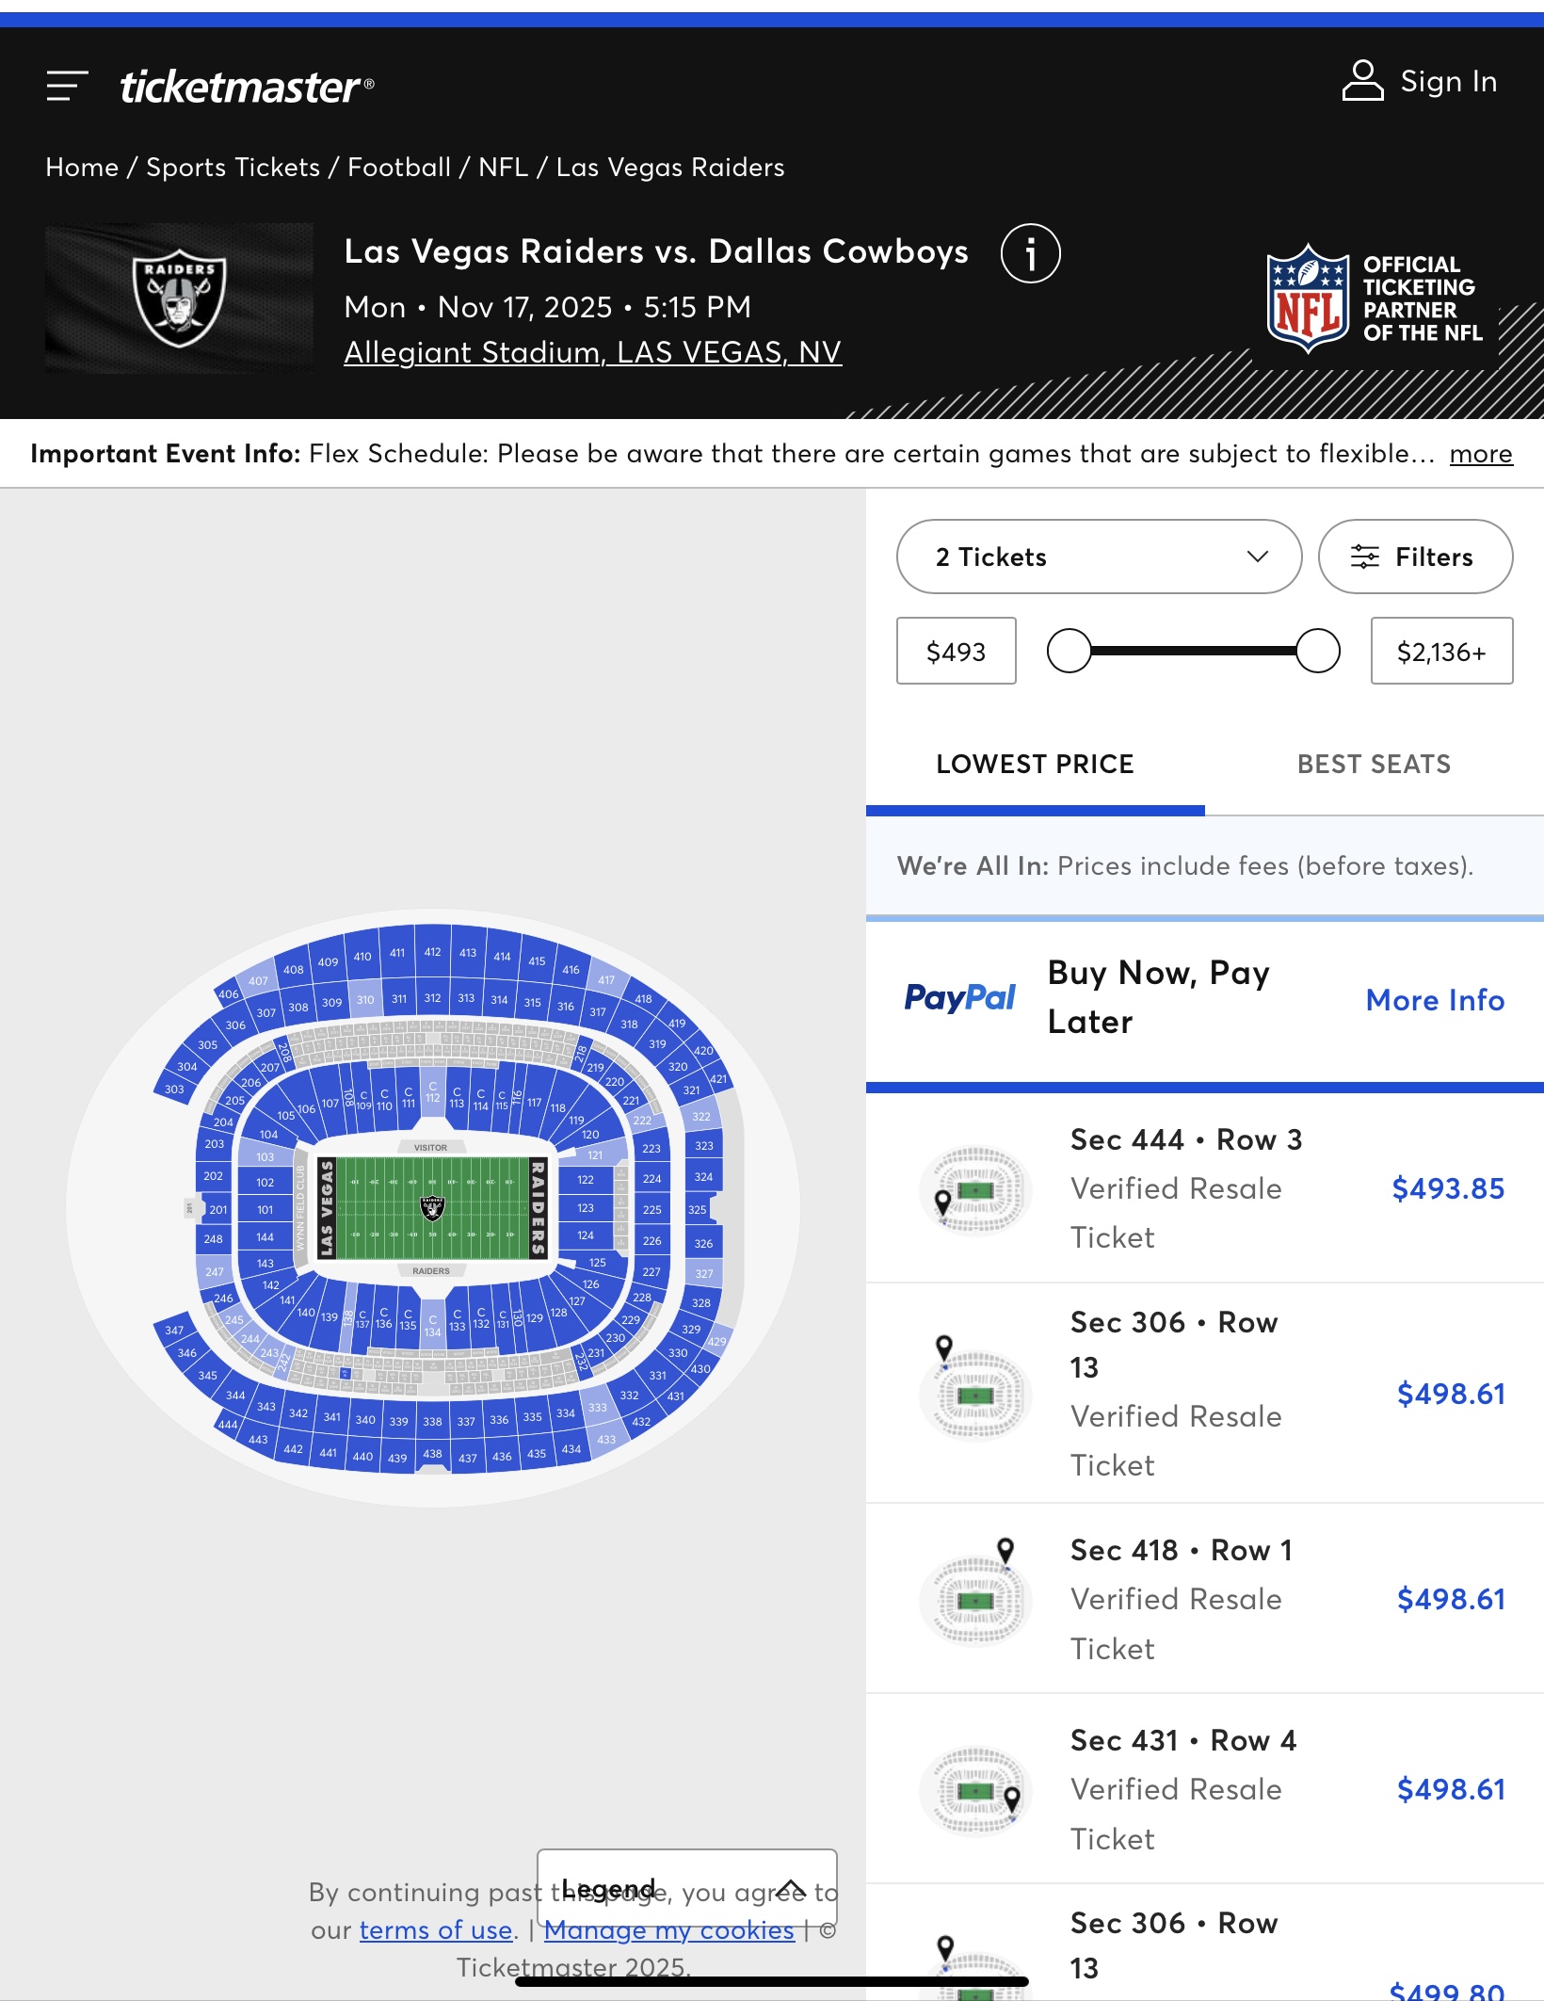Open the Filters sliders button

(1415, 557)
